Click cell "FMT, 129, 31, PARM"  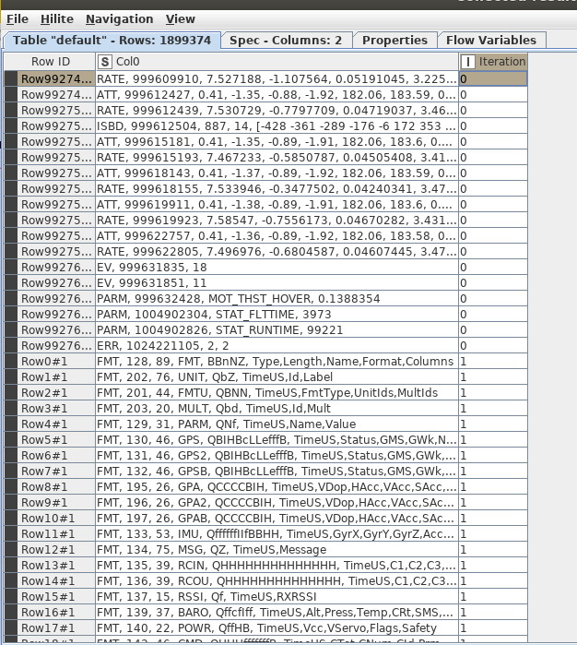tap(277, 424)
